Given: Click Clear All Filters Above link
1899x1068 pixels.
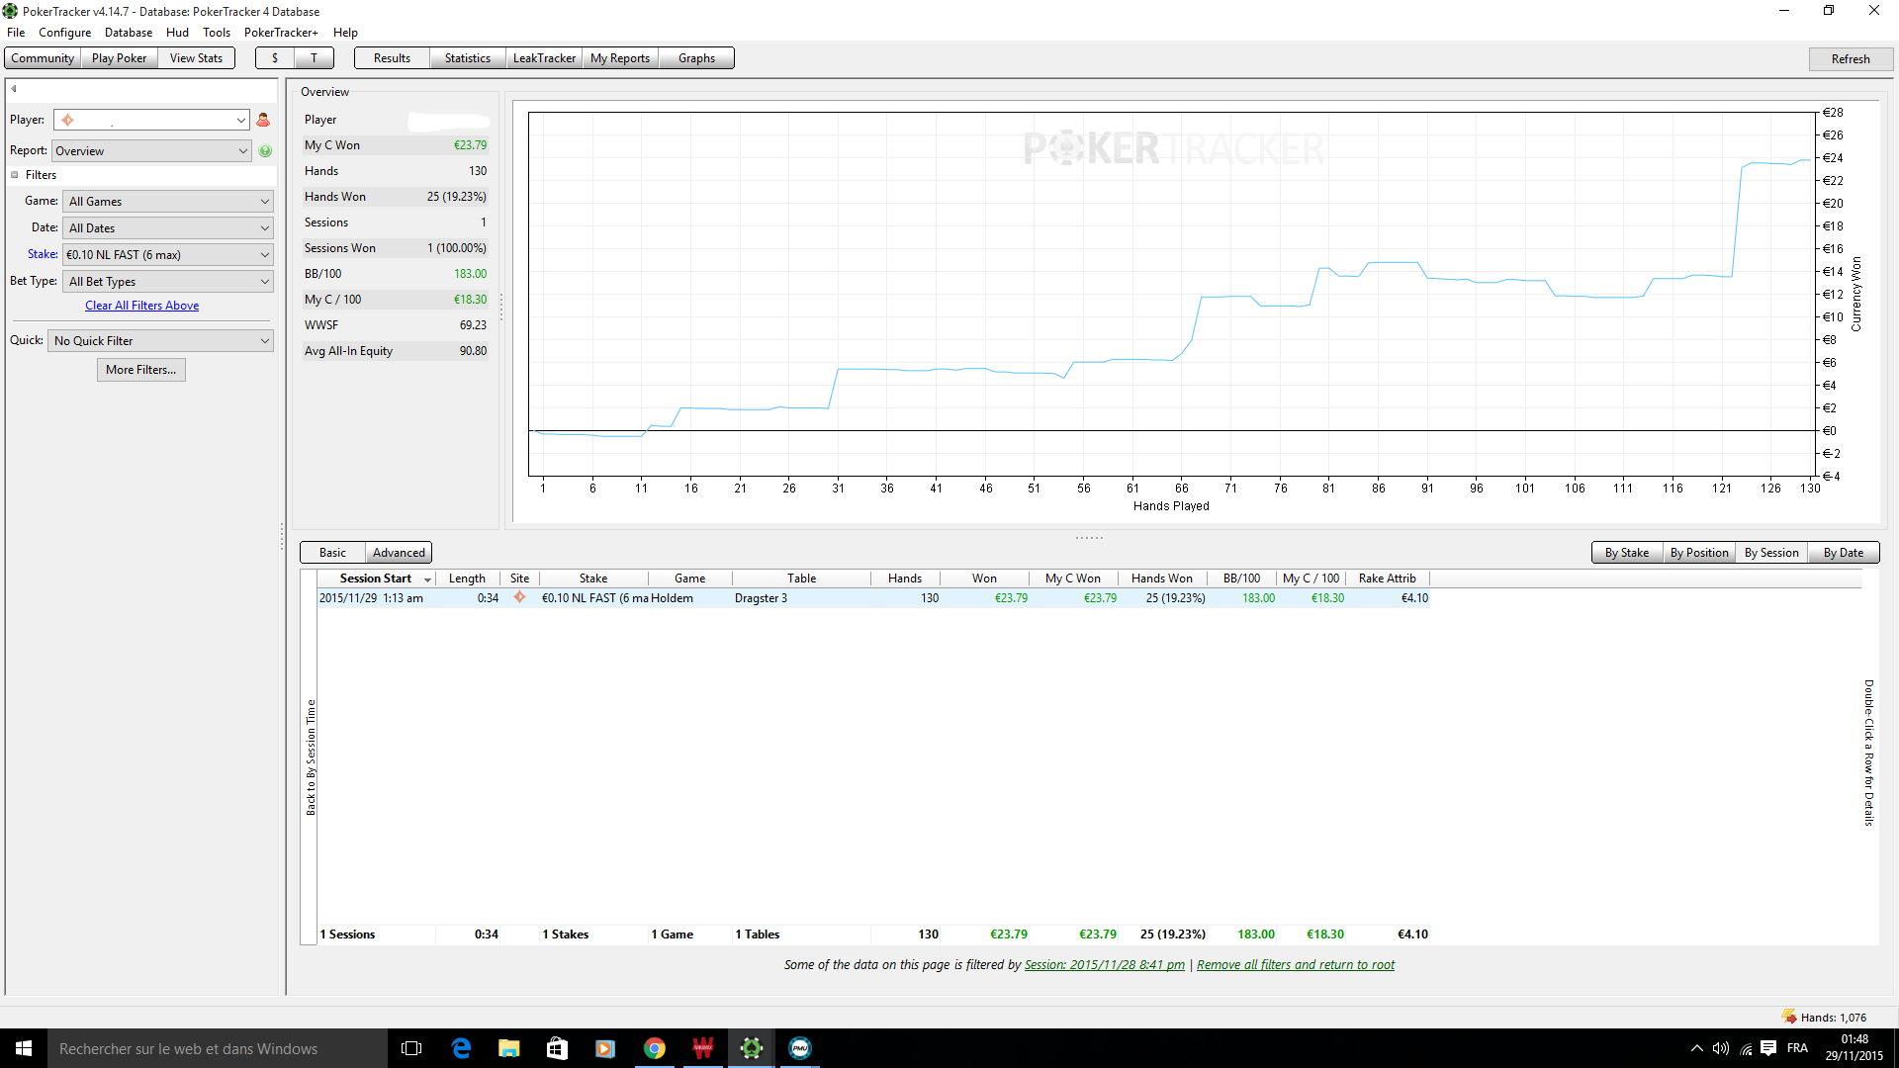Looking at the screenshot, I should coord(141,306).
